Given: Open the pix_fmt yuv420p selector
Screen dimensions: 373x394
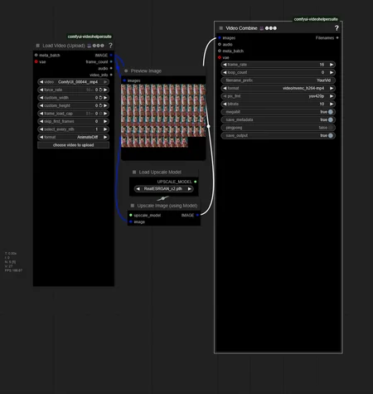Looking at the screenshot, I should [x=278, y=96].
